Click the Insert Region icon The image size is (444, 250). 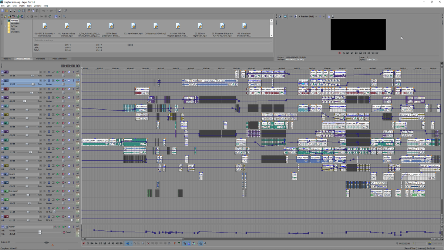(179, 243)
